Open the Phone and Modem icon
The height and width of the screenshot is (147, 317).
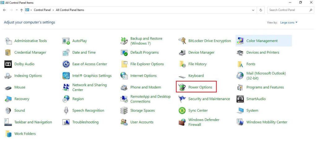pyautogui.click(x=124, y=87)
